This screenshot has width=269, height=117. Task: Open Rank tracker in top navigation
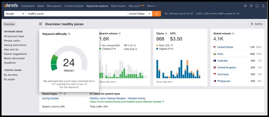118,6
